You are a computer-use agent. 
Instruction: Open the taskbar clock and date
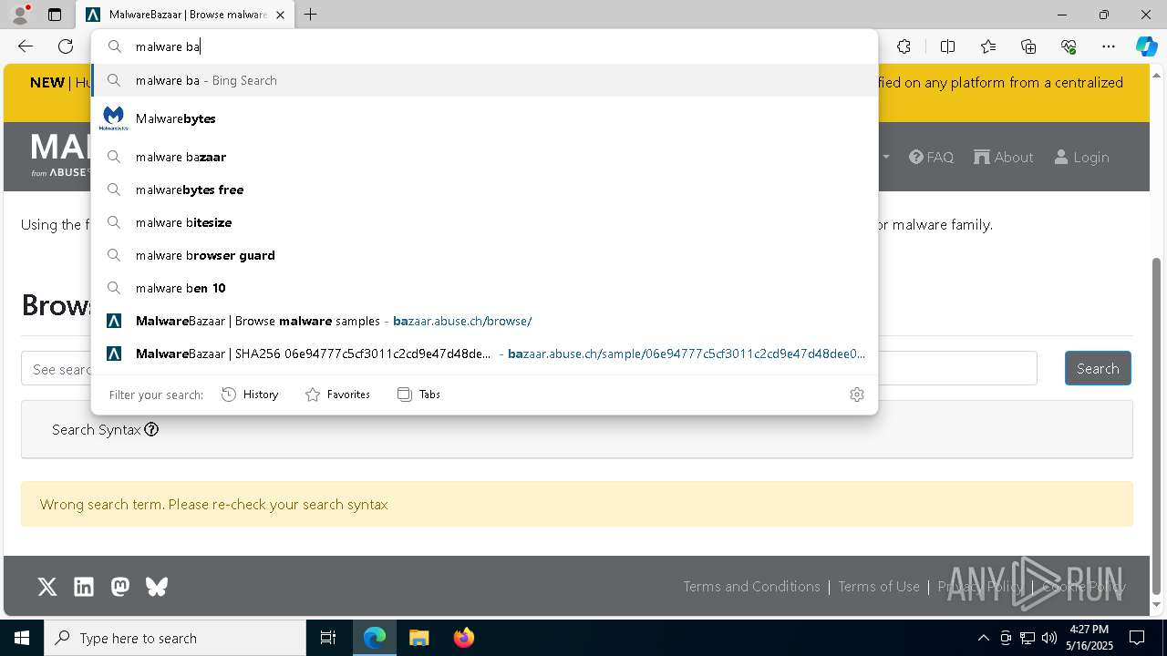[x=1090, y=638]
